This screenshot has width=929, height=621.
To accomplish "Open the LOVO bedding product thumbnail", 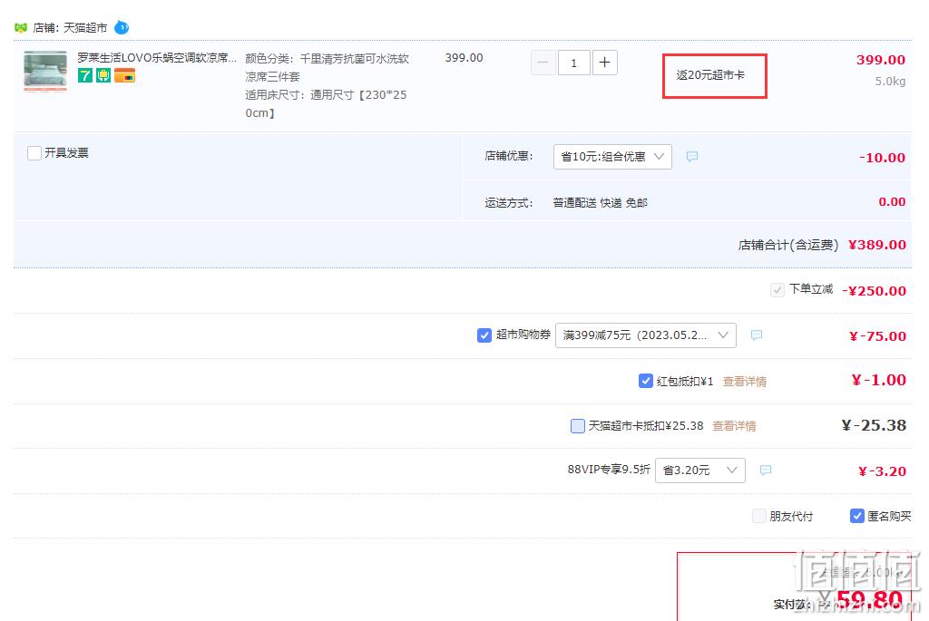I will [x=45, y=72].
